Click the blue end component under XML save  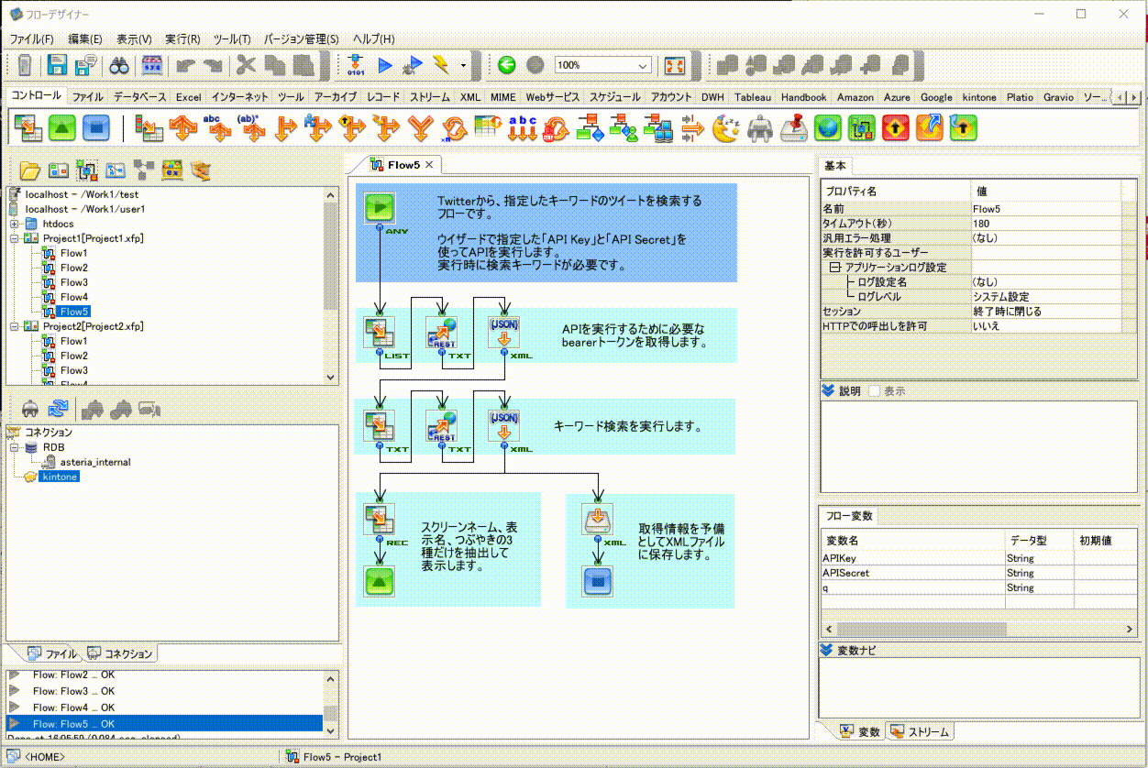click(x=598, y=581)
